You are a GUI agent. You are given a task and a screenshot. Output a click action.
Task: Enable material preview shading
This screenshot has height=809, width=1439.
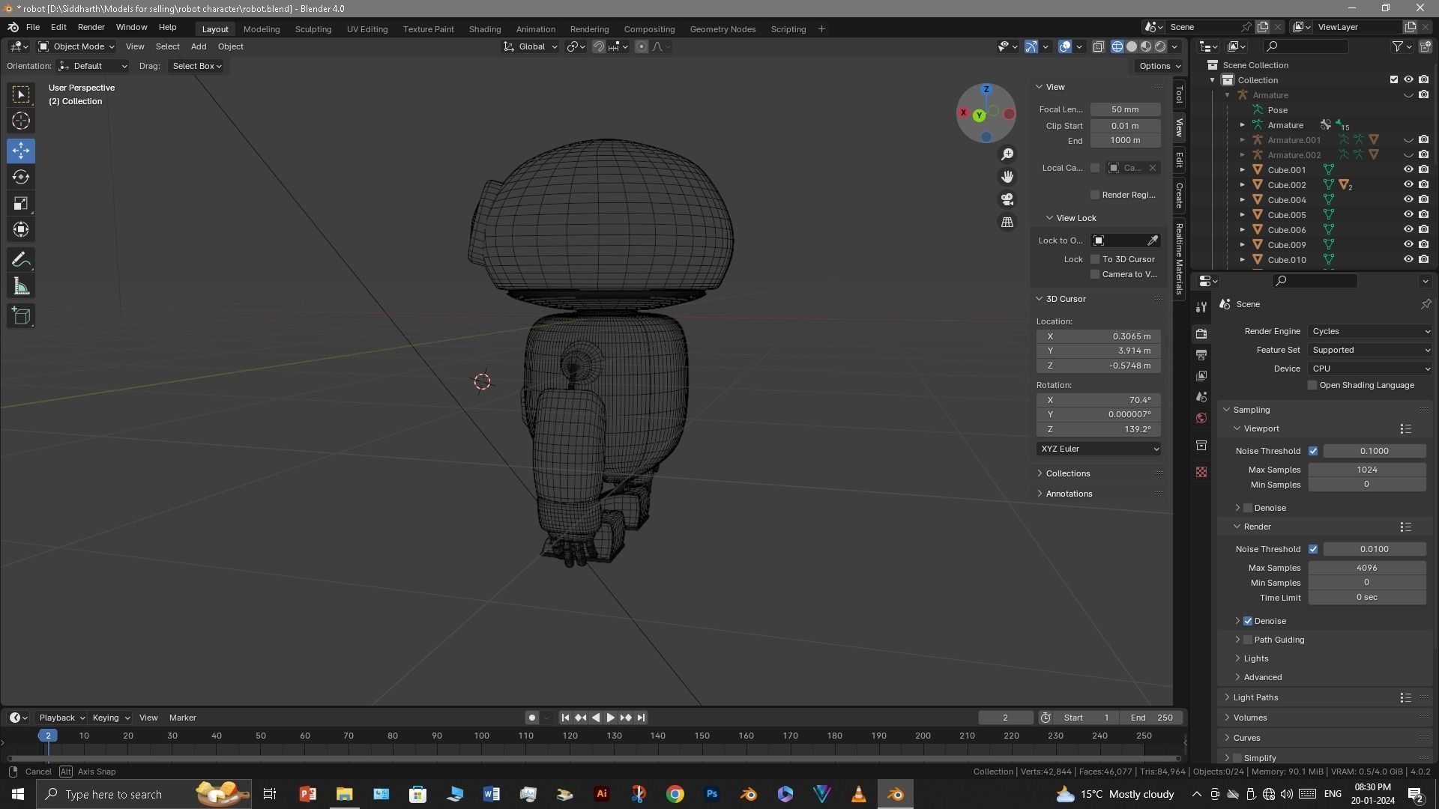pyautogui.click(x=1146, y=46)
